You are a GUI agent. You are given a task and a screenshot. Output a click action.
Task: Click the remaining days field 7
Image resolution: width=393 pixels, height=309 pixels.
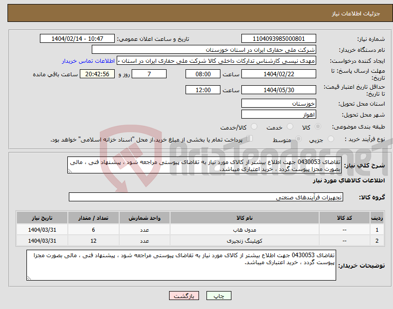[149, 74]
